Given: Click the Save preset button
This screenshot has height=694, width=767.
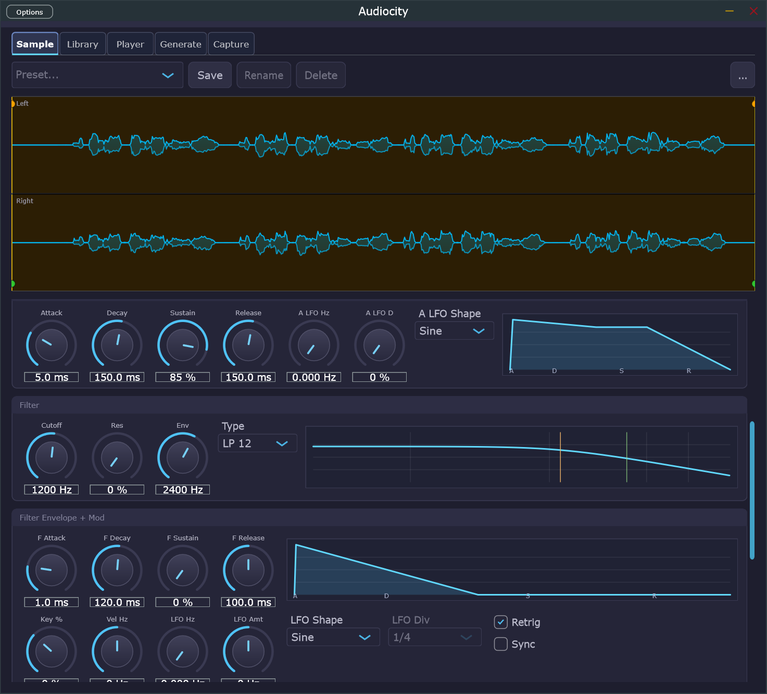Looking at the screenshot, I should (210, 75).
